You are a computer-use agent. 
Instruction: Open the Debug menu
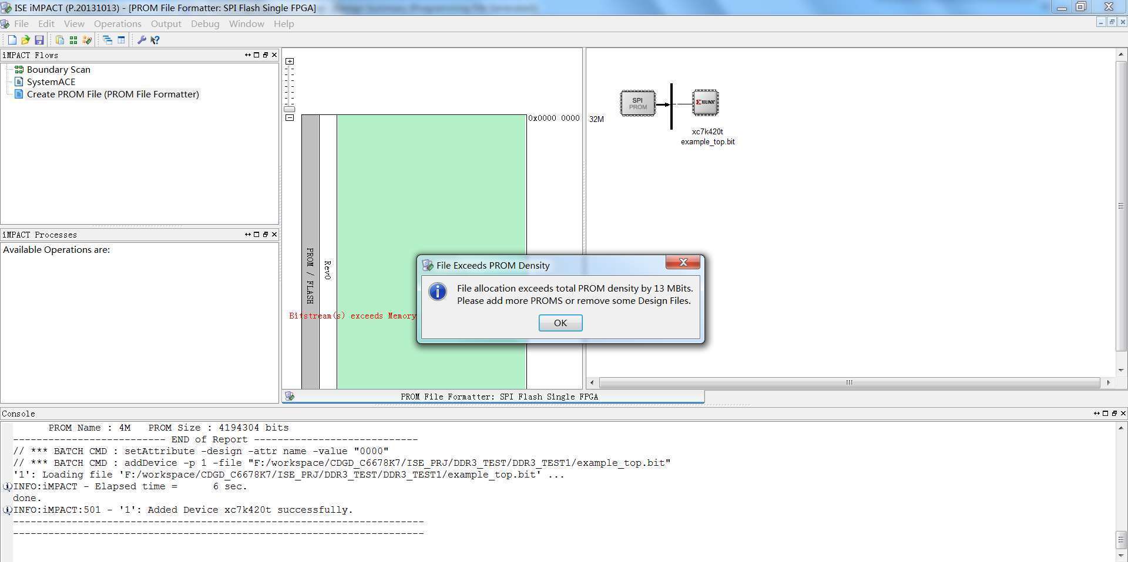click(205, 24)
